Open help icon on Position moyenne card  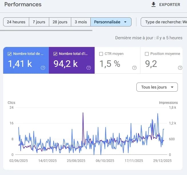click(x=180, y=68)
